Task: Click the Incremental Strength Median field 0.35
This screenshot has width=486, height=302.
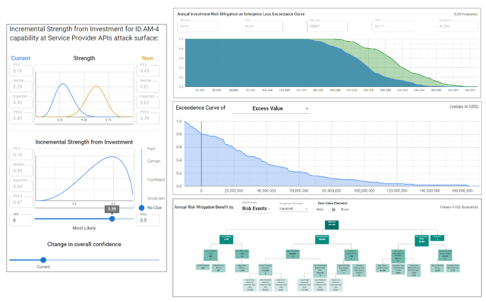Action: pyautogui.click(x=21, y=170)
